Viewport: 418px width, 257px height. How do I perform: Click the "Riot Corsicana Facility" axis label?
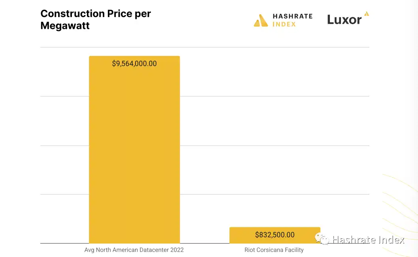pos(274,250)
